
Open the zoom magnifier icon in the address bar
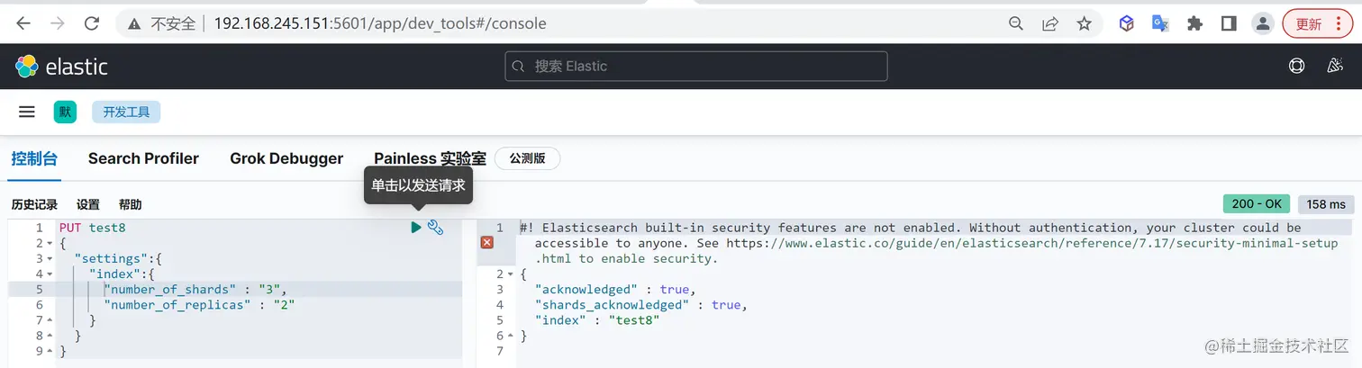click(x=1016, y=23)
